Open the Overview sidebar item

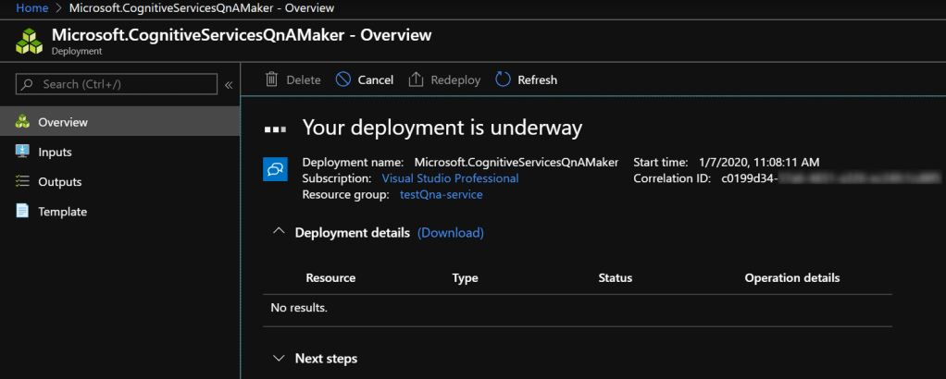[x=63, y=122]
